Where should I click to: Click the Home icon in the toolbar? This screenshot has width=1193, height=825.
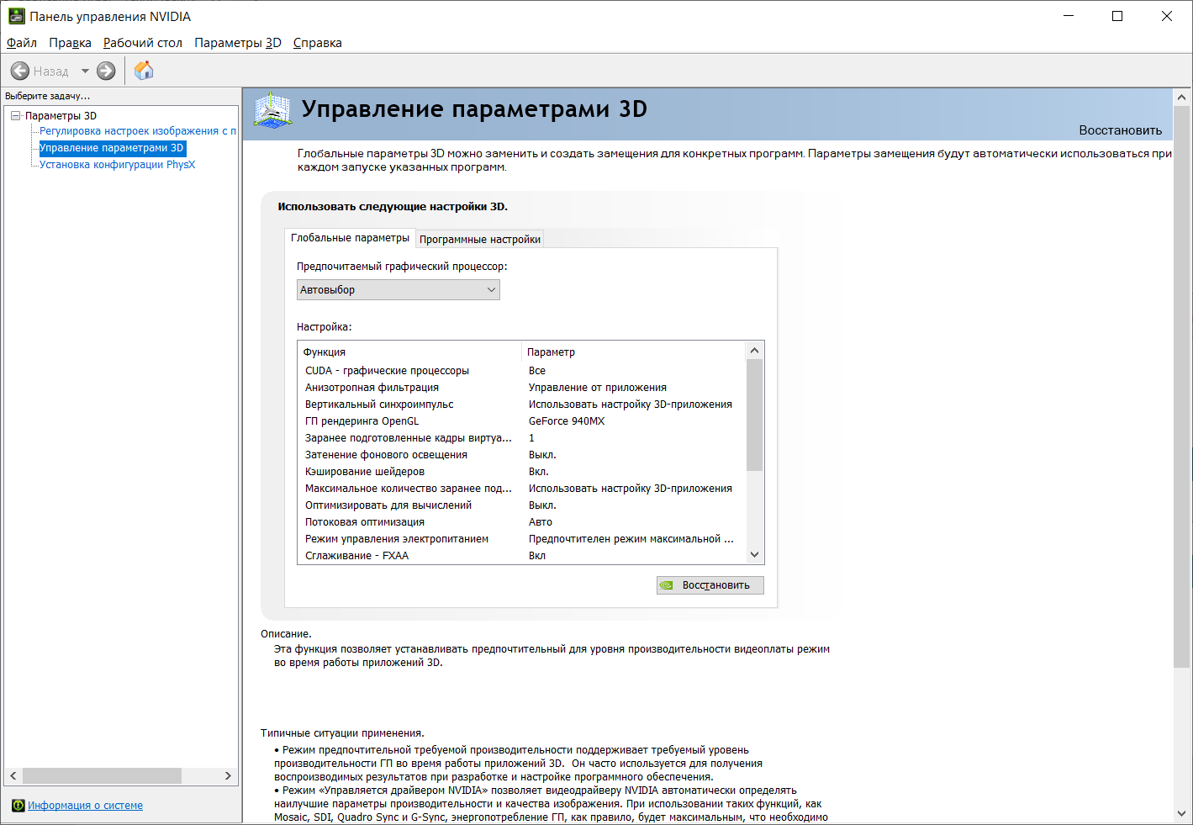coord(144,71)
